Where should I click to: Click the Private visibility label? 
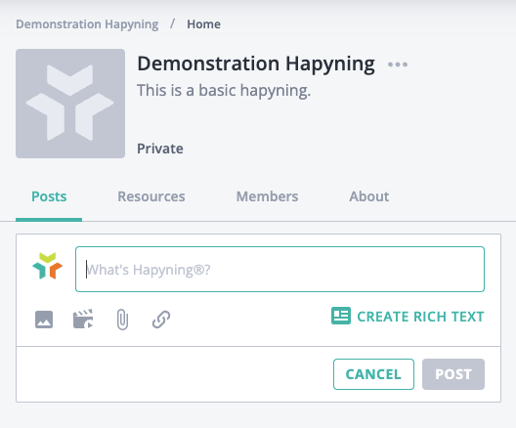pyautogui.click(x=160, y=149)
